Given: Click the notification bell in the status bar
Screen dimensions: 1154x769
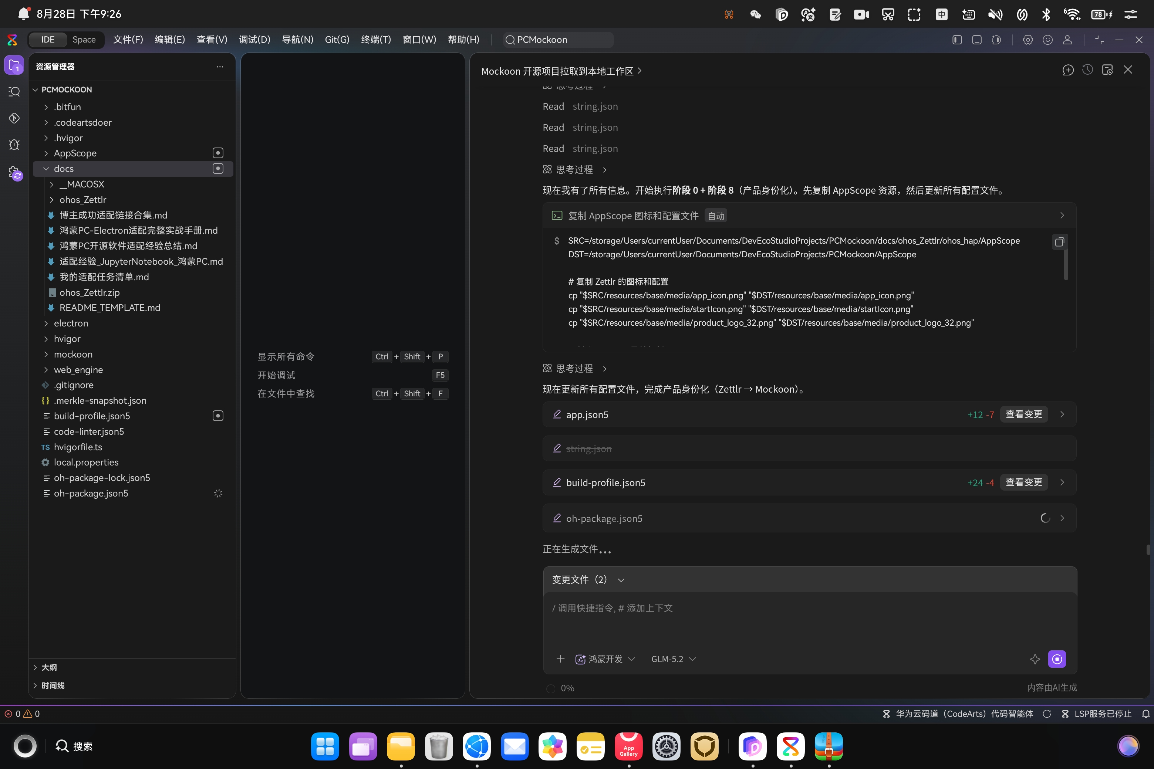Looking at the screenshot, I should click(1145, 714).
